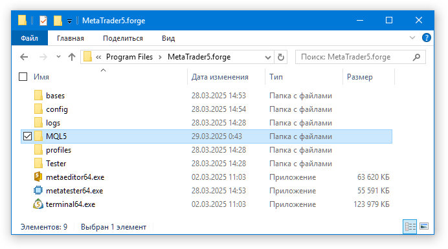Screen dimensions: 448x249
Task: Open the Файл menu tab
Action: tap(29, 38)
